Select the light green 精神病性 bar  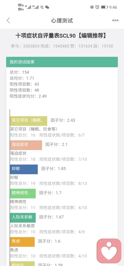pyautogui.click(x=23, y=193)
